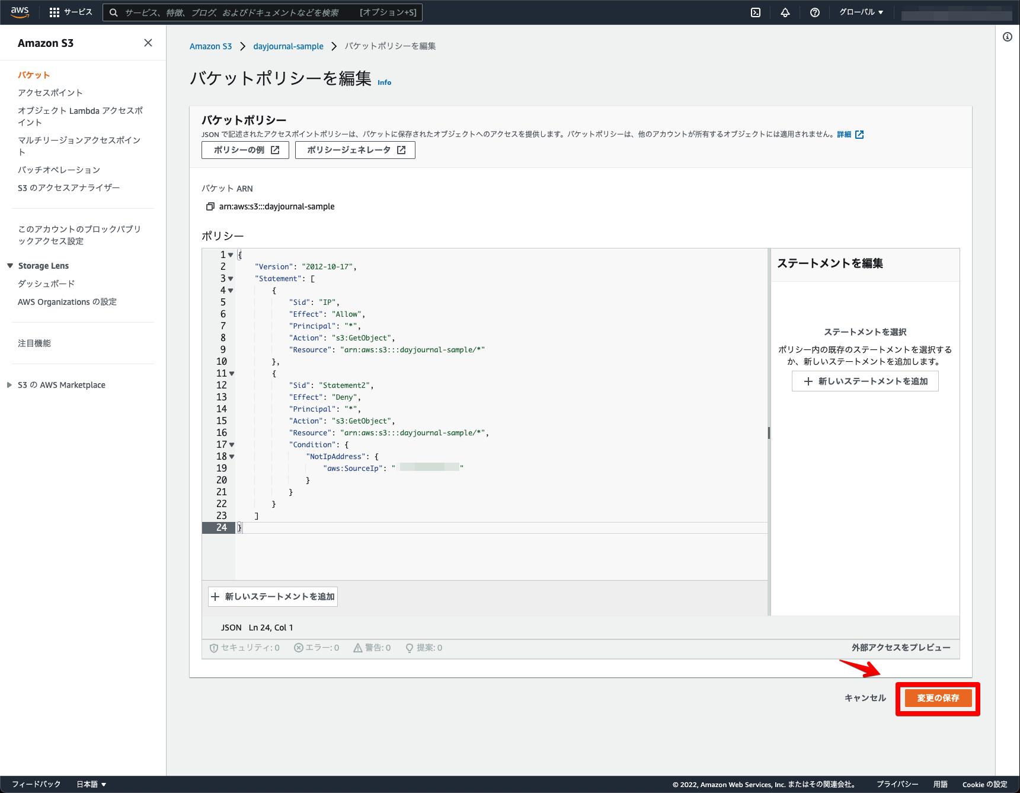Screen dimensions: 1020x793
Task: Open the services grid menu icon
Action: (x=55, y=12)
